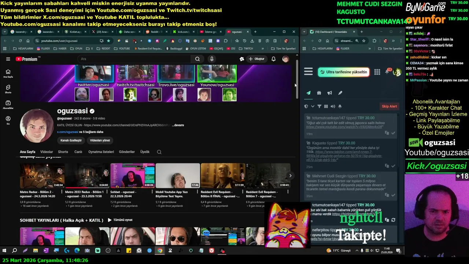Image resolution: width=469 pixels, height=264 pixels.
Task: Open the YouTube account avatar menu
Action: [285, 59]
